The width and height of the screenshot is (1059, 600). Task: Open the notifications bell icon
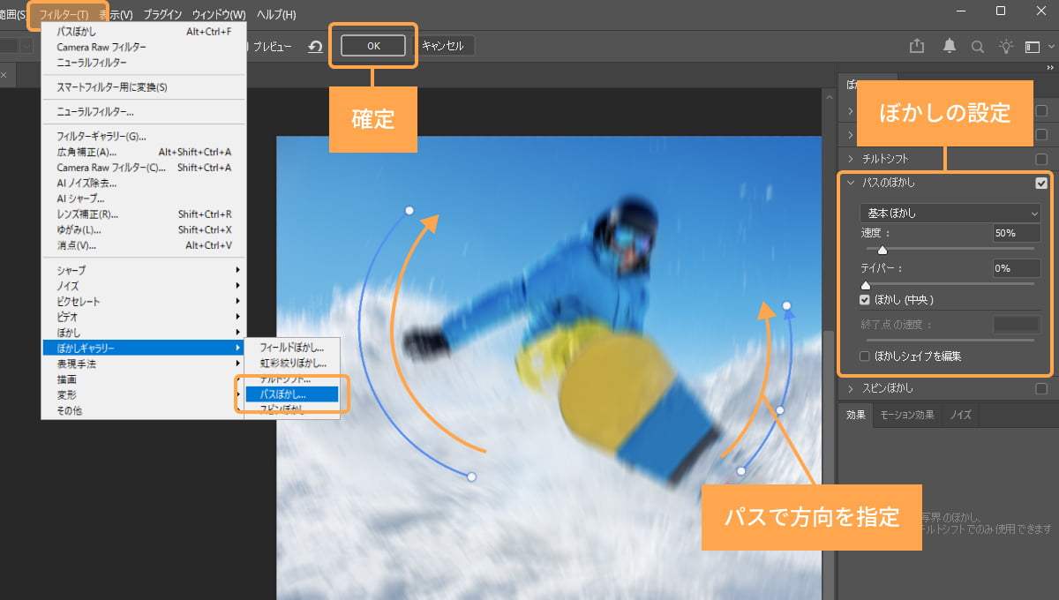(948, 46)
